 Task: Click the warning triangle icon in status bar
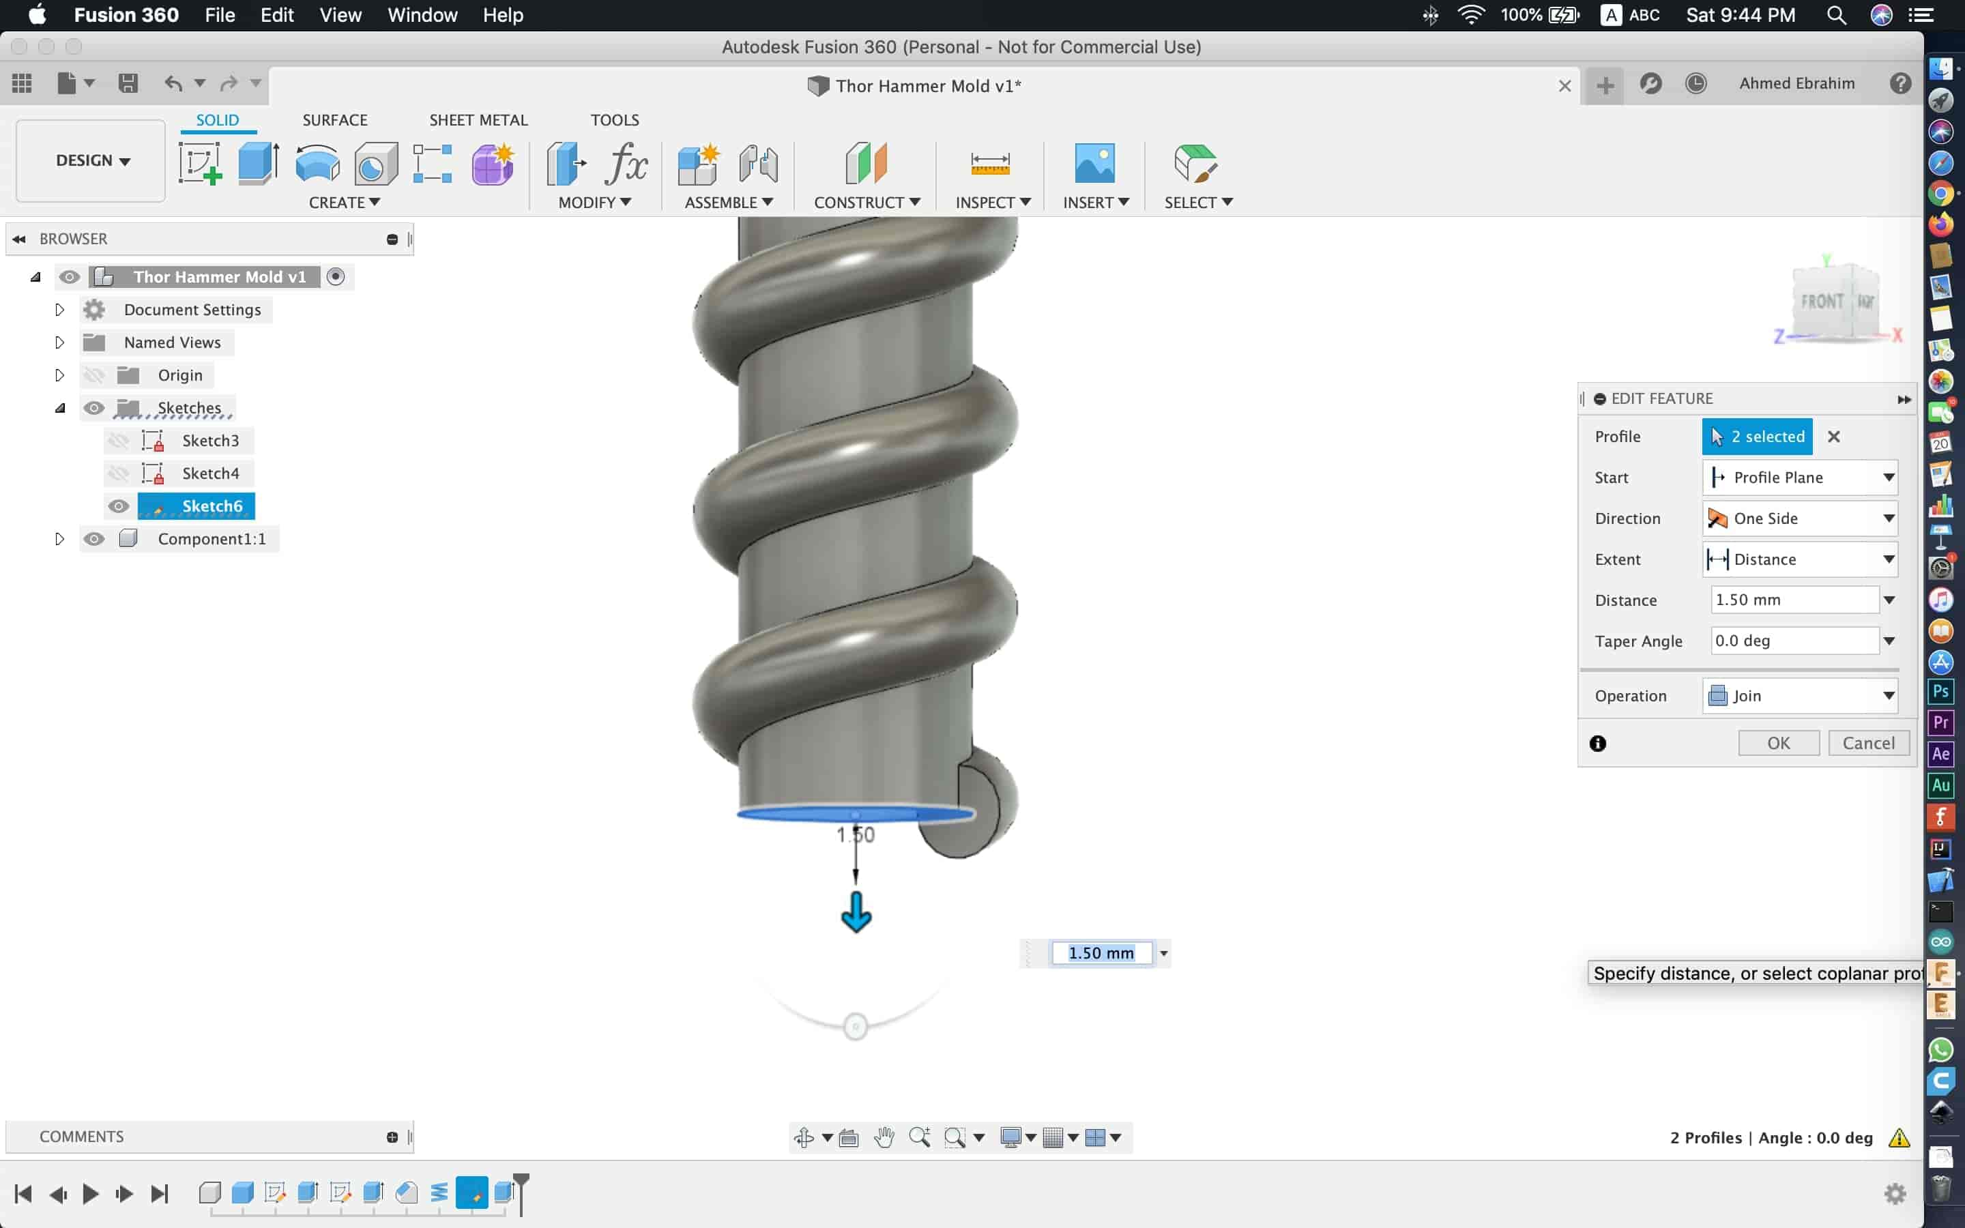coord(1899,1138)
